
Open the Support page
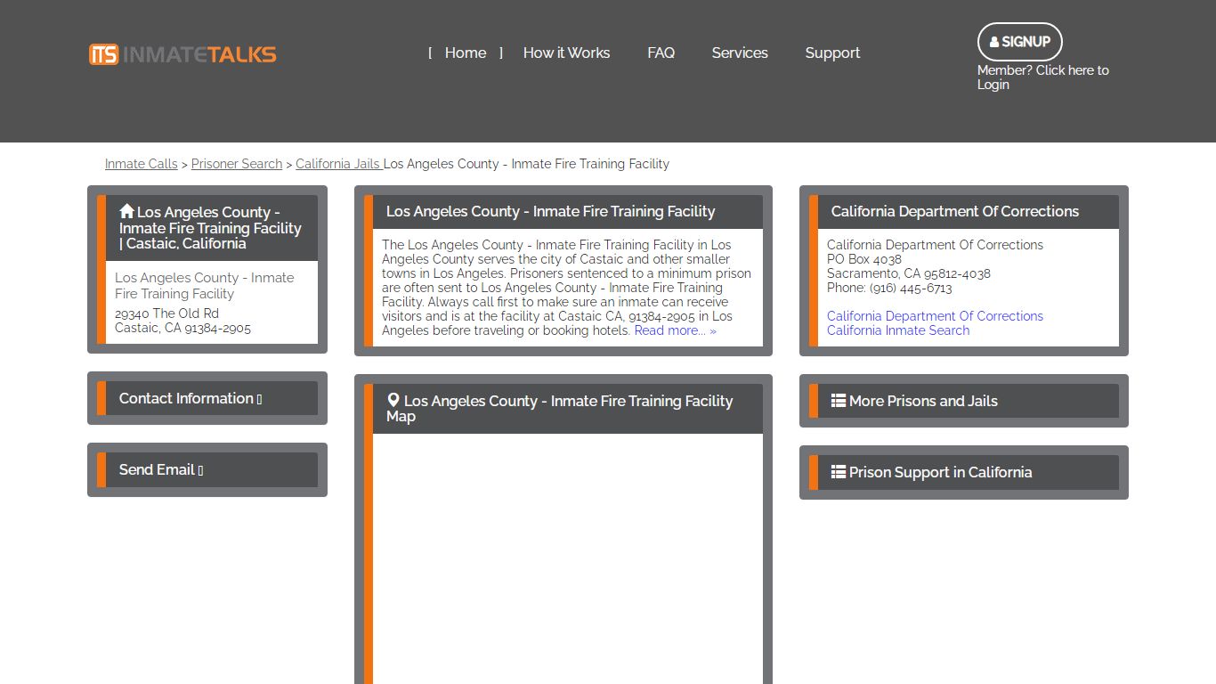pyautogui.click(x=832, y=53)
